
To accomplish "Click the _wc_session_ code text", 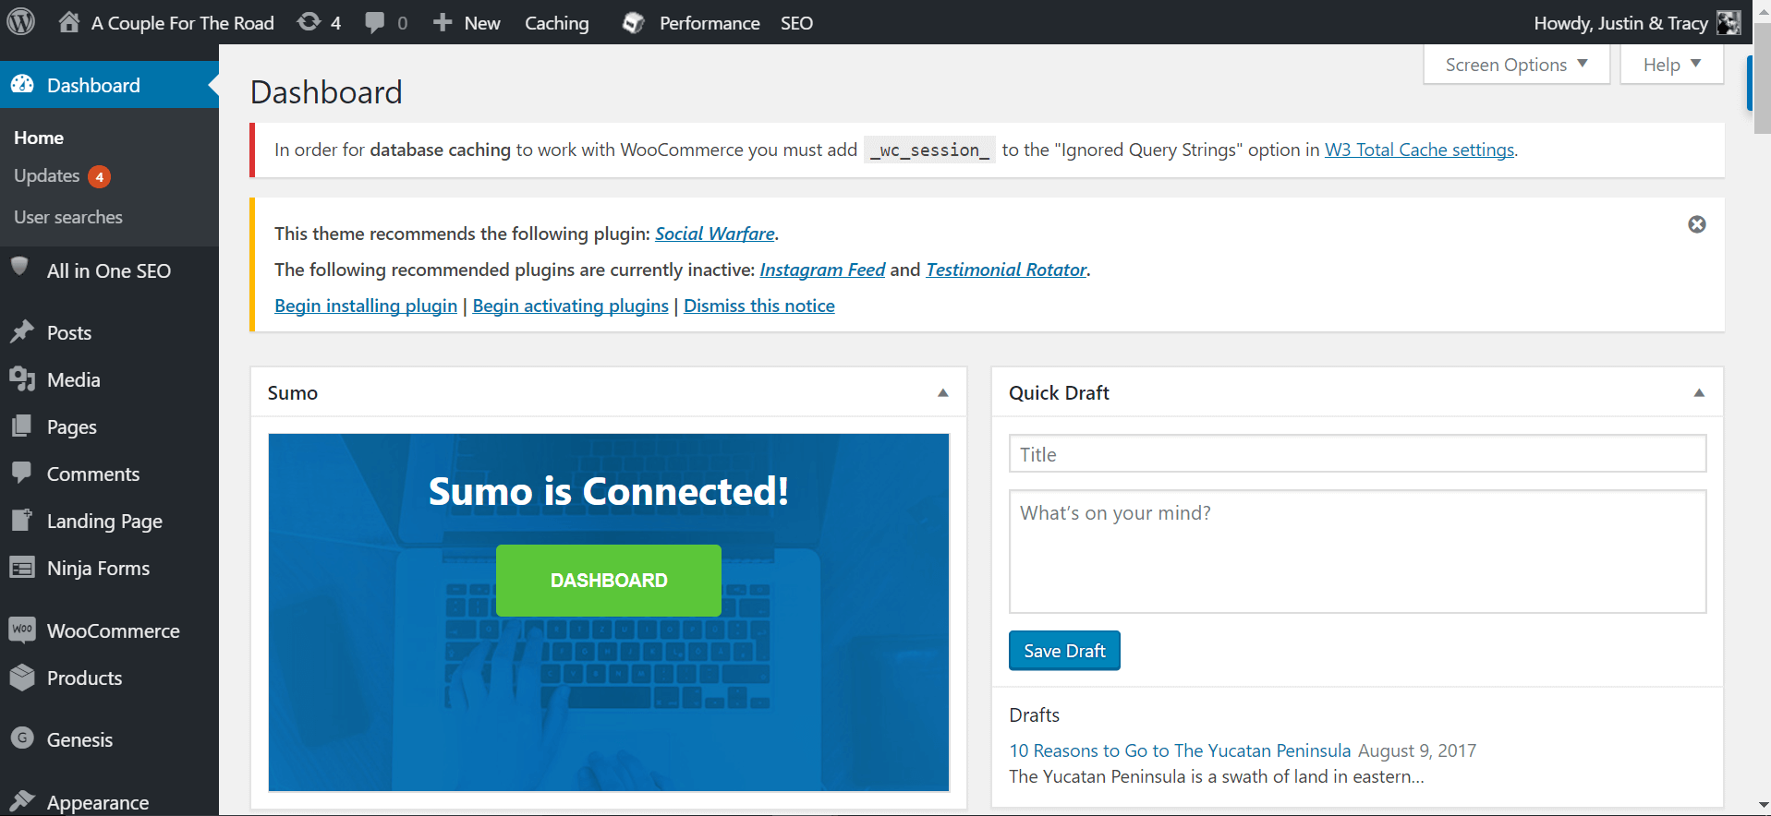I will [x=929, y=150].
